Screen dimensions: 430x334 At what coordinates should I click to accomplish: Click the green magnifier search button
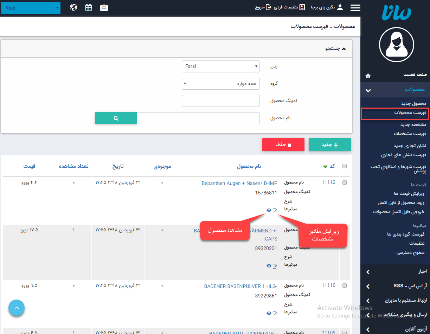pos(116,118)
